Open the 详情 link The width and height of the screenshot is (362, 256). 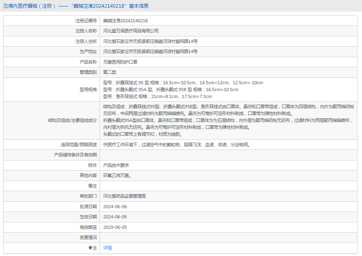(108, 248)
